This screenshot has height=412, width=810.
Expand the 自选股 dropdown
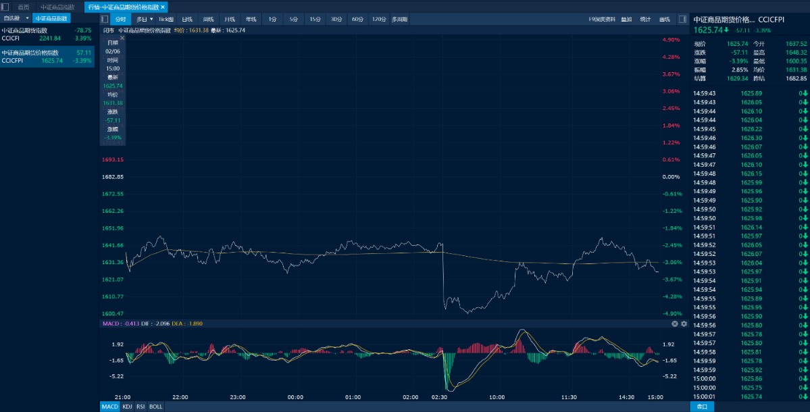pos(28,18)
